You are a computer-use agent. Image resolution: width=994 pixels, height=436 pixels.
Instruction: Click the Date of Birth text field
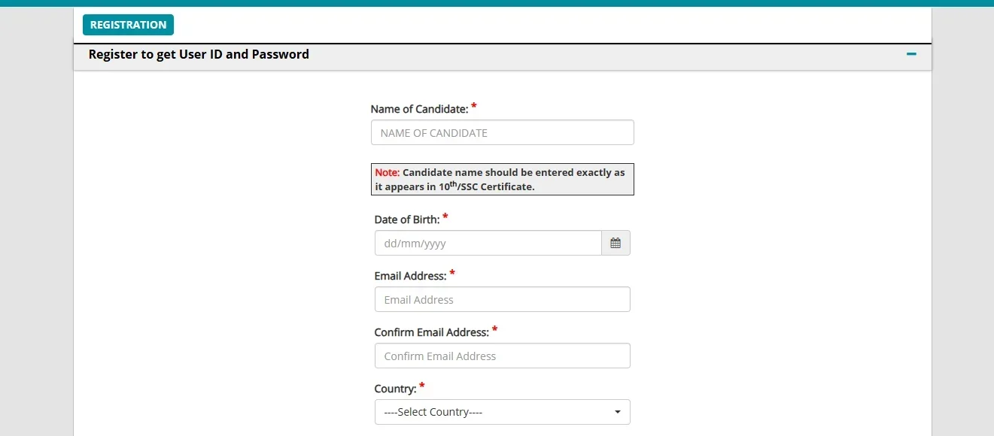click(488, 244)
